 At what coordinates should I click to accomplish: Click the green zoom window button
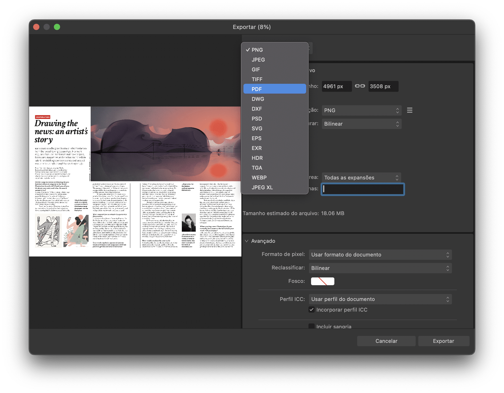click(x=57, y=27)
